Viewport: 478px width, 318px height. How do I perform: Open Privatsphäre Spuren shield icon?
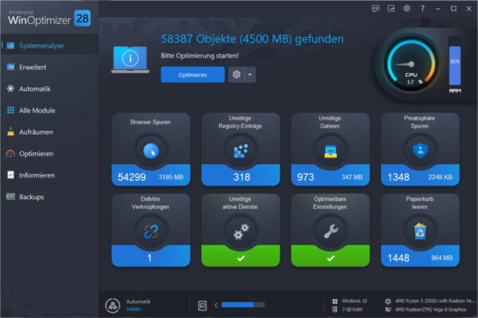point(420,151)
